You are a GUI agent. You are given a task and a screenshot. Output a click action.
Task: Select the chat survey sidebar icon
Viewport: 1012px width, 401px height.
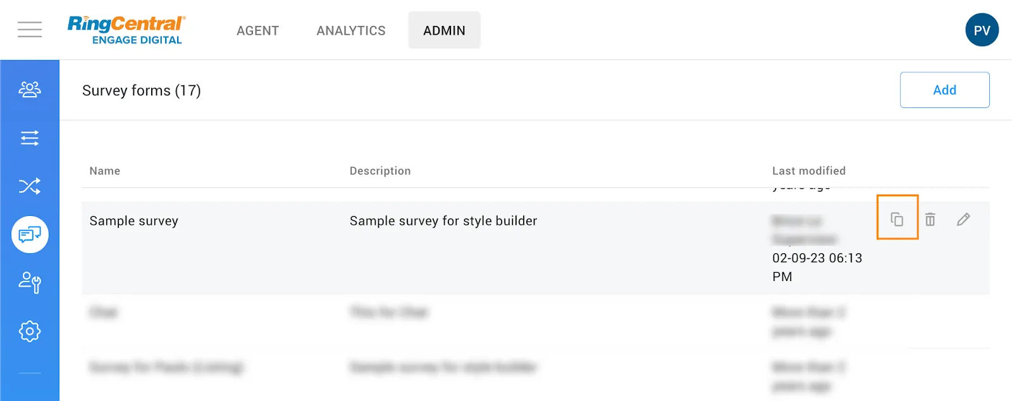[30, 235]
